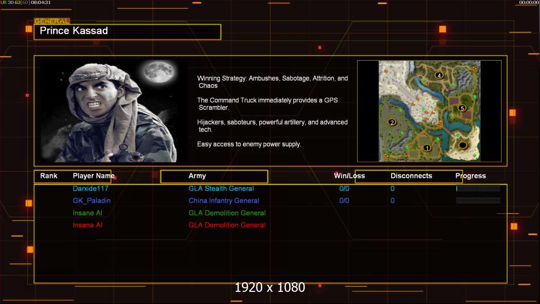Screen dimensions: 540x304
Task: Click the unnumbered black start marker on map
Action: [463, 145]
